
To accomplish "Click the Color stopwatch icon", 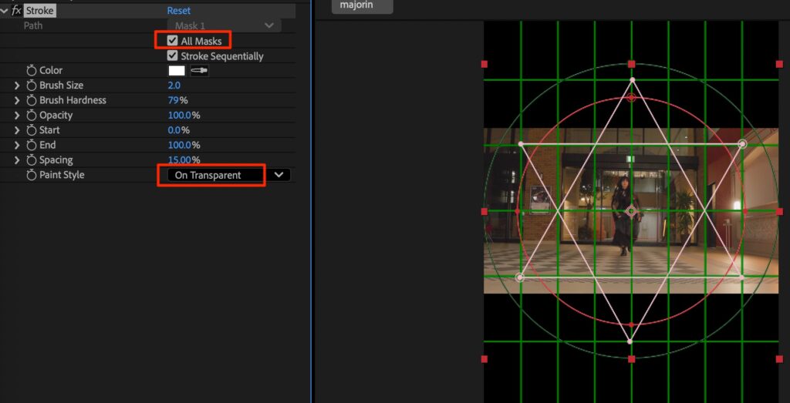I will [x=32, y=70].
